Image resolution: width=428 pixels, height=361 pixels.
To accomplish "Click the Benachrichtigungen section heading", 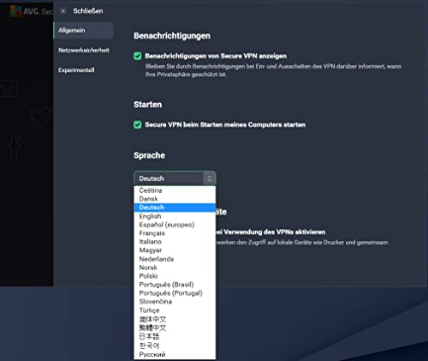I will [x=172, y=36].
